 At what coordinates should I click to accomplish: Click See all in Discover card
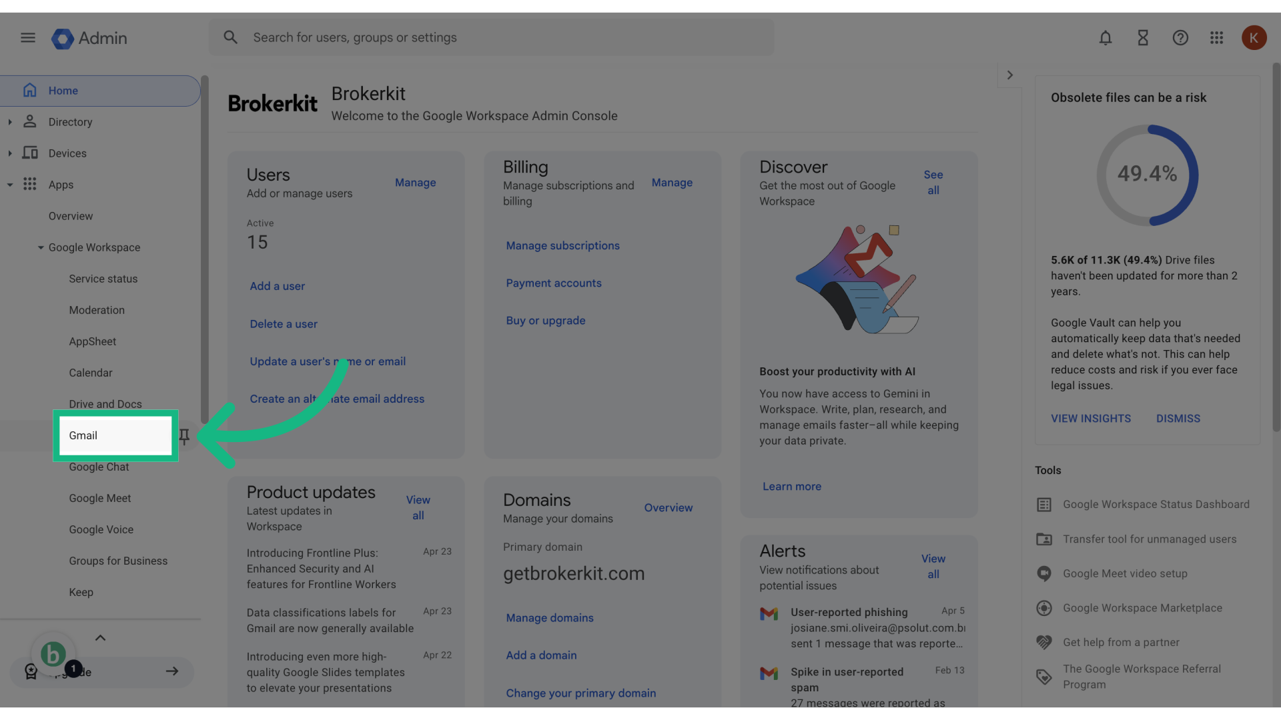click(933, 183)
